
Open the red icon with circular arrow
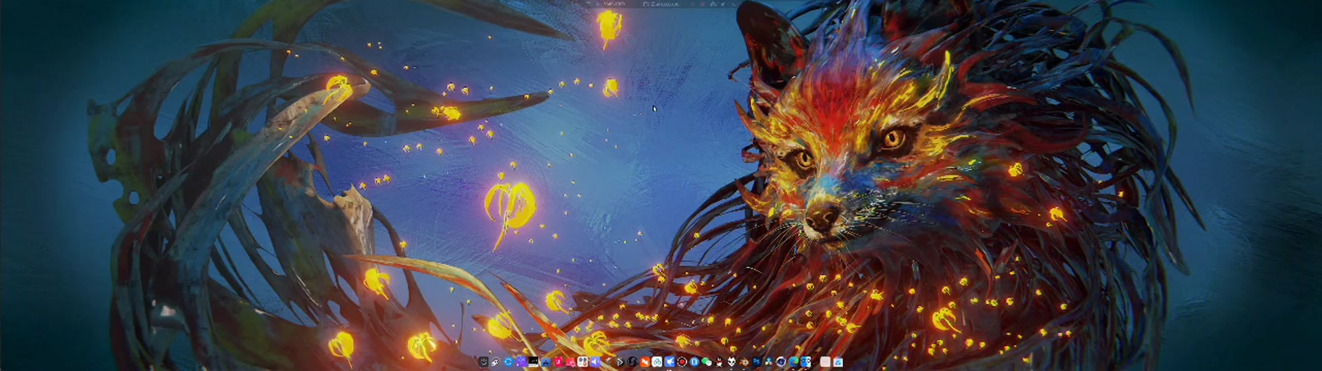point(570,362)
